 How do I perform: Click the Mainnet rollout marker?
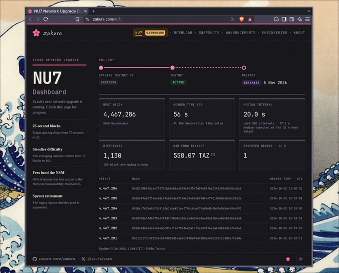[244, 68]
